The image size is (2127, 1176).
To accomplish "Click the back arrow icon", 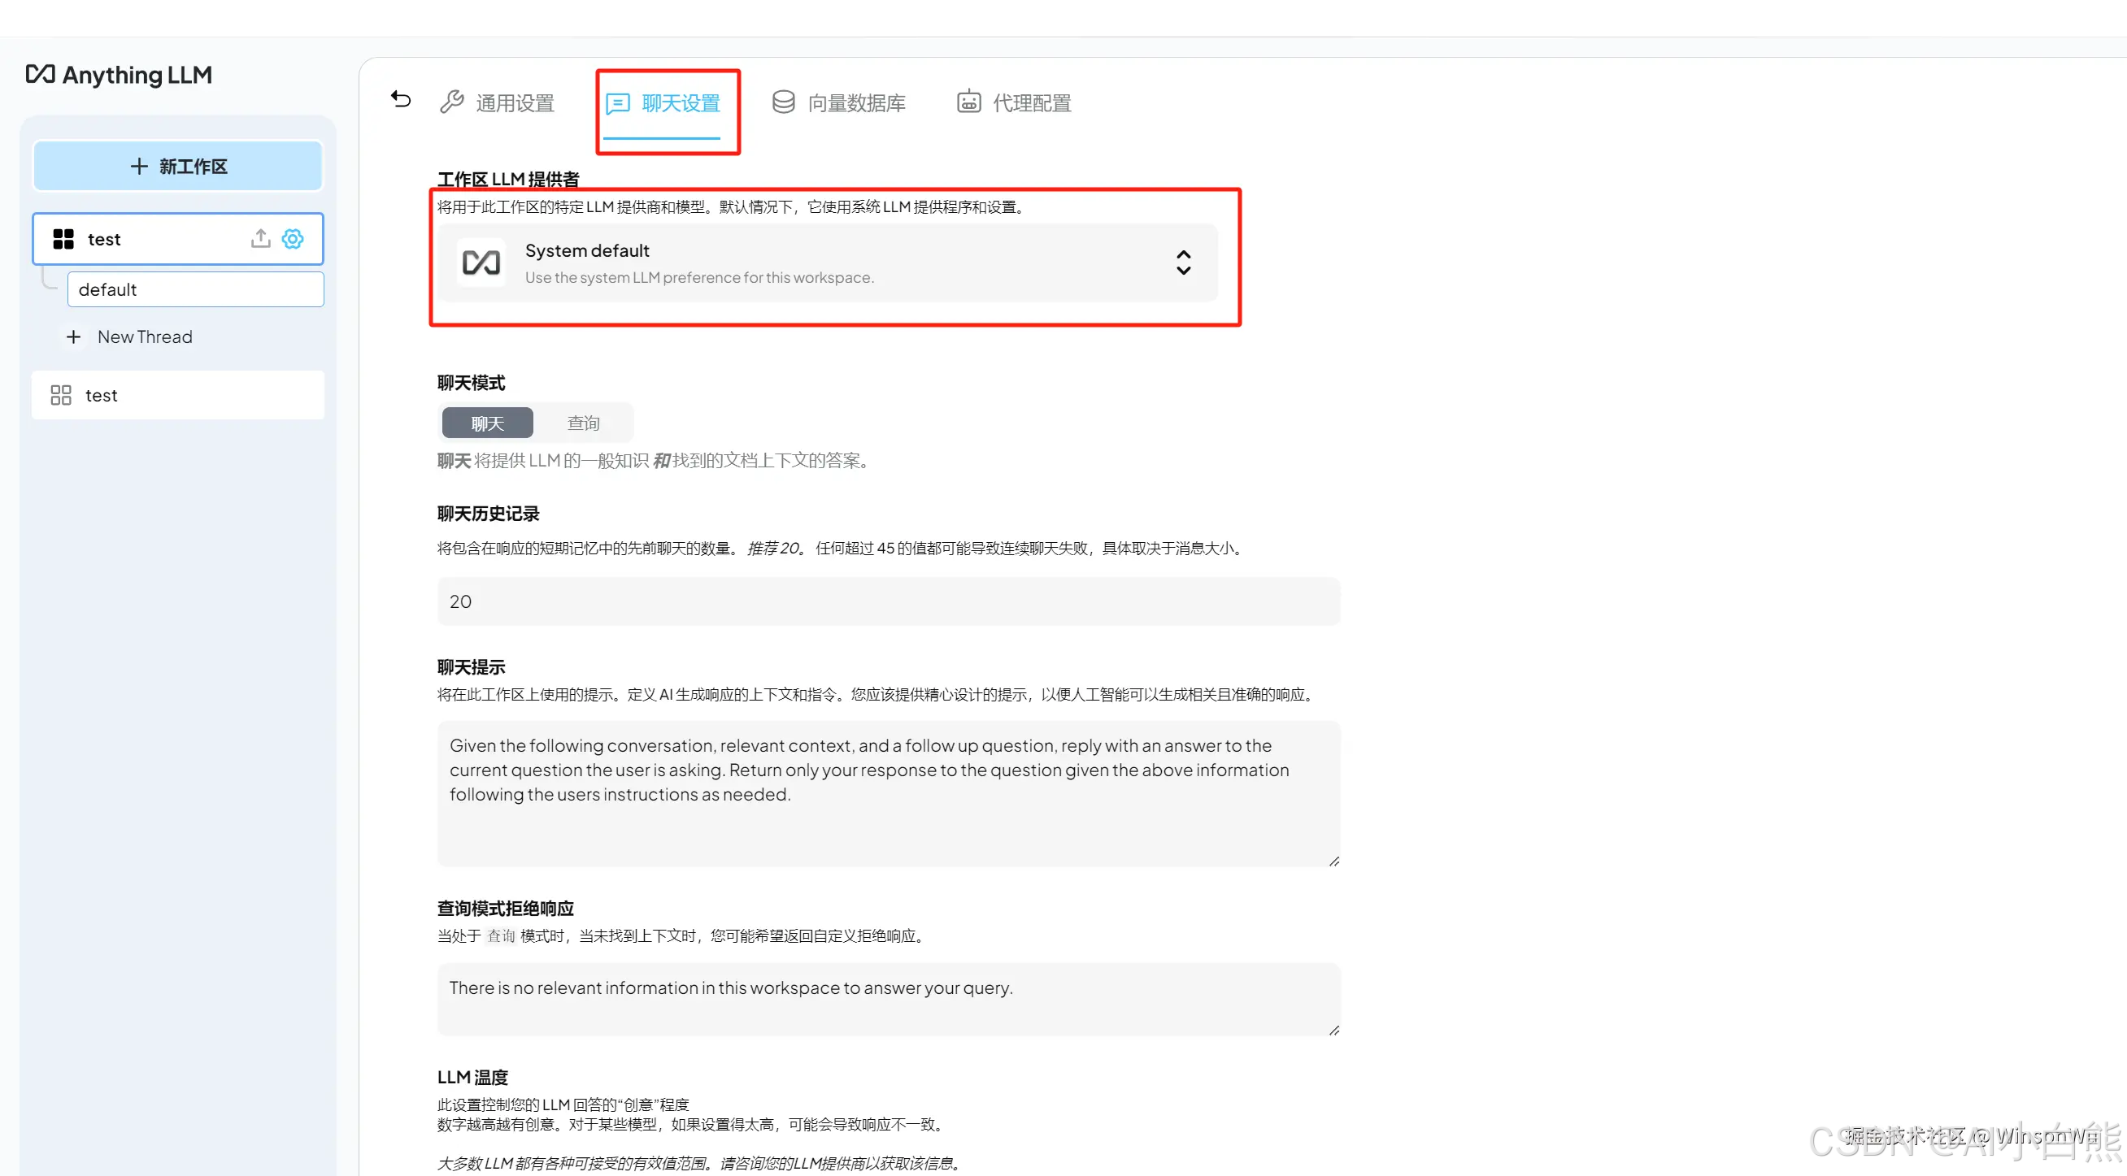I will point(401,100).
